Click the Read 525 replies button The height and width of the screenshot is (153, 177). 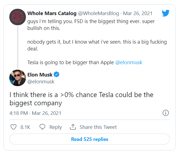coord(89,139)
